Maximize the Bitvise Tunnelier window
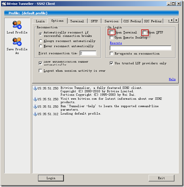This screenshot has height=187, width=184. [x=174, y=4]
